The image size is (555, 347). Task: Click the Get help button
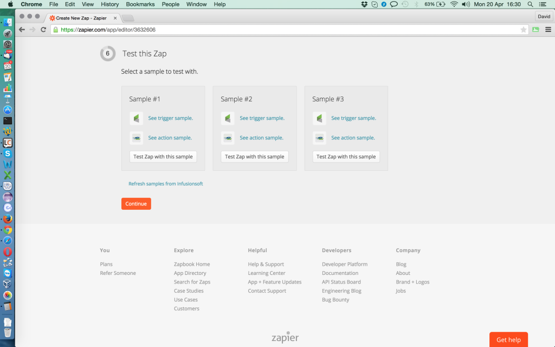coord(508,339)
